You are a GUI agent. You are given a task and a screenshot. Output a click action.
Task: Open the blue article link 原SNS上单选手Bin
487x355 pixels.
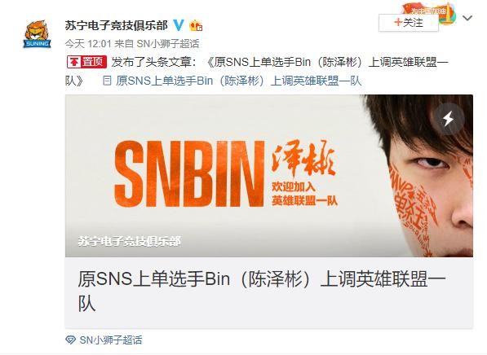[238, 81]
